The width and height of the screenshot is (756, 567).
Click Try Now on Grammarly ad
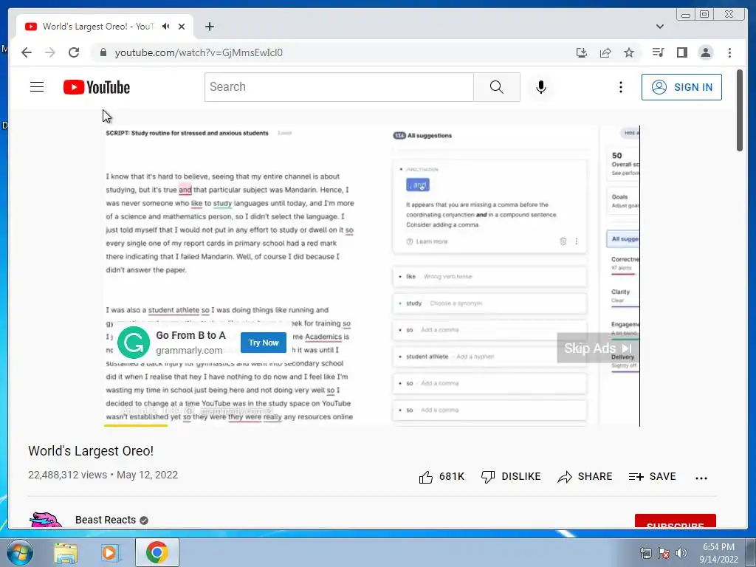tap(264, 343)
